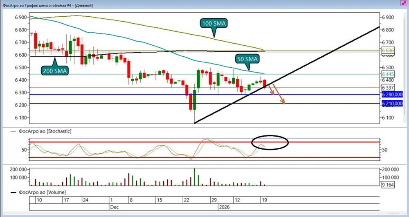Click date 22 on the time axis
Image resolution: width=409 pixels, height=217 pixels.
click(187, 200)
